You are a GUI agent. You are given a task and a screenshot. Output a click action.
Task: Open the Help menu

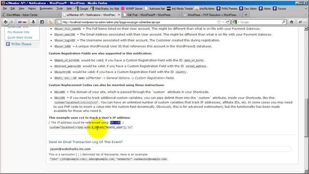(69, 9)
